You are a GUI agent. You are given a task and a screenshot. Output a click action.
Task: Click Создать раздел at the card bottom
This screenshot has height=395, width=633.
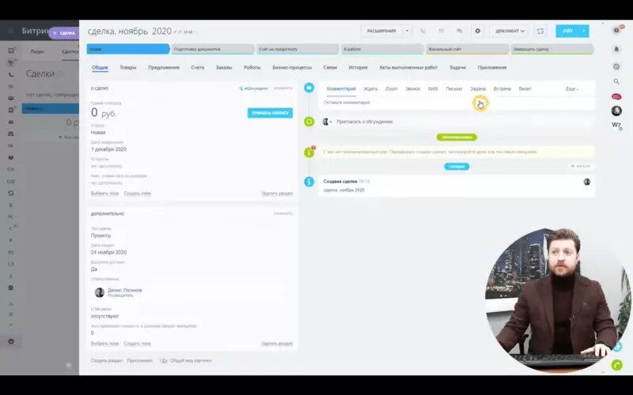point(107,360)
